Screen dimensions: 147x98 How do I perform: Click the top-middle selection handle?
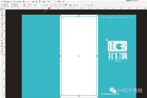coord(79,16)
